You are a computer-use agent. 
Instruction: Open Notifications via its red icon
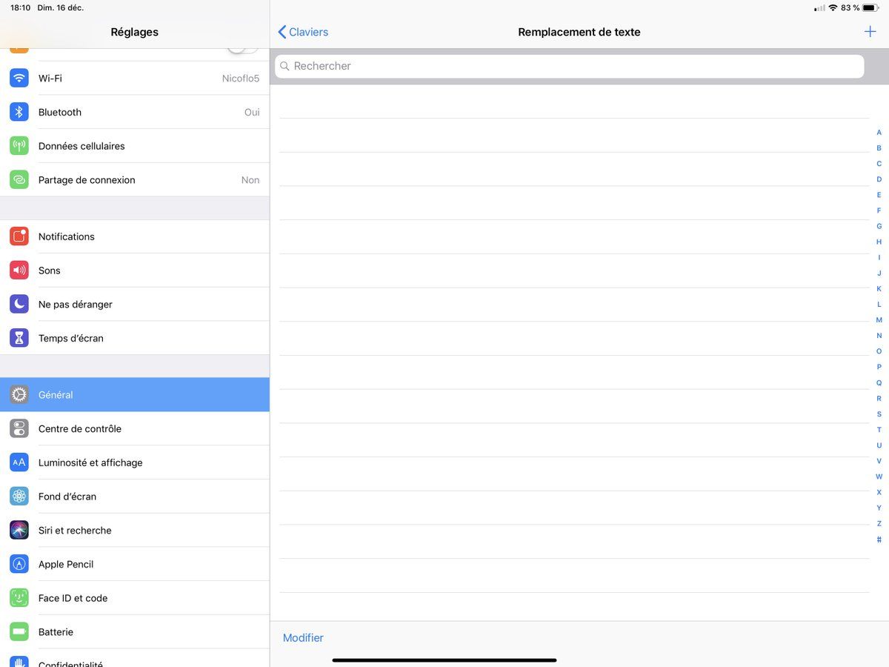pyautogui.click(x=19, y=236)
